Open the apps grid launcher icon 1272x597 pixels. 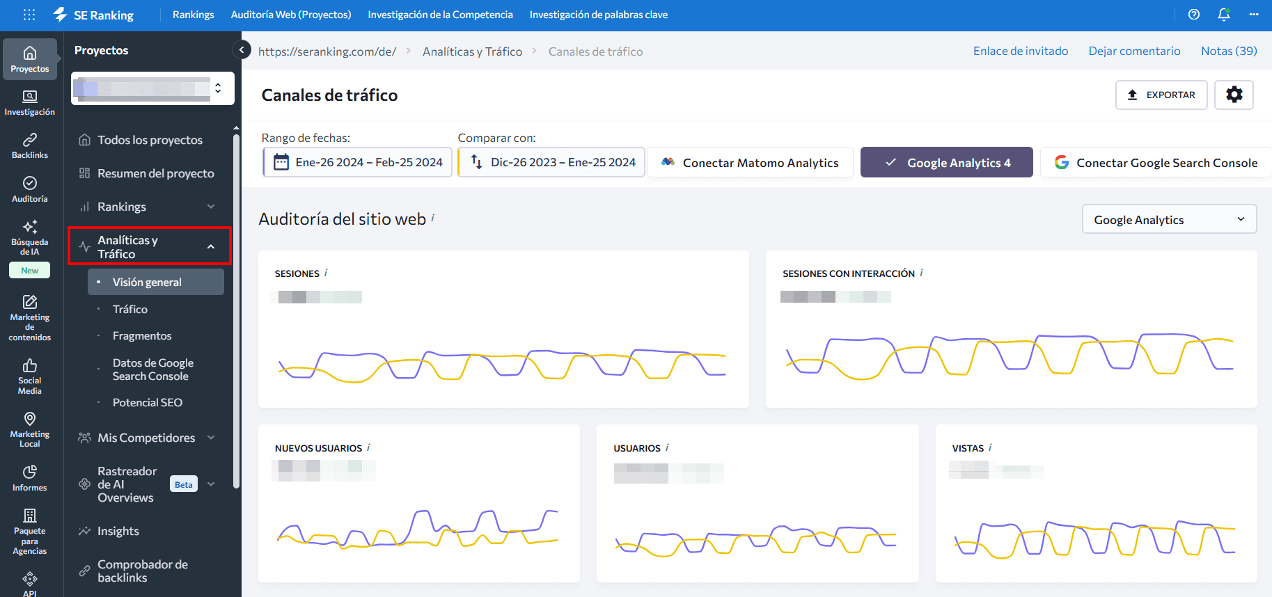pos(29,15)
